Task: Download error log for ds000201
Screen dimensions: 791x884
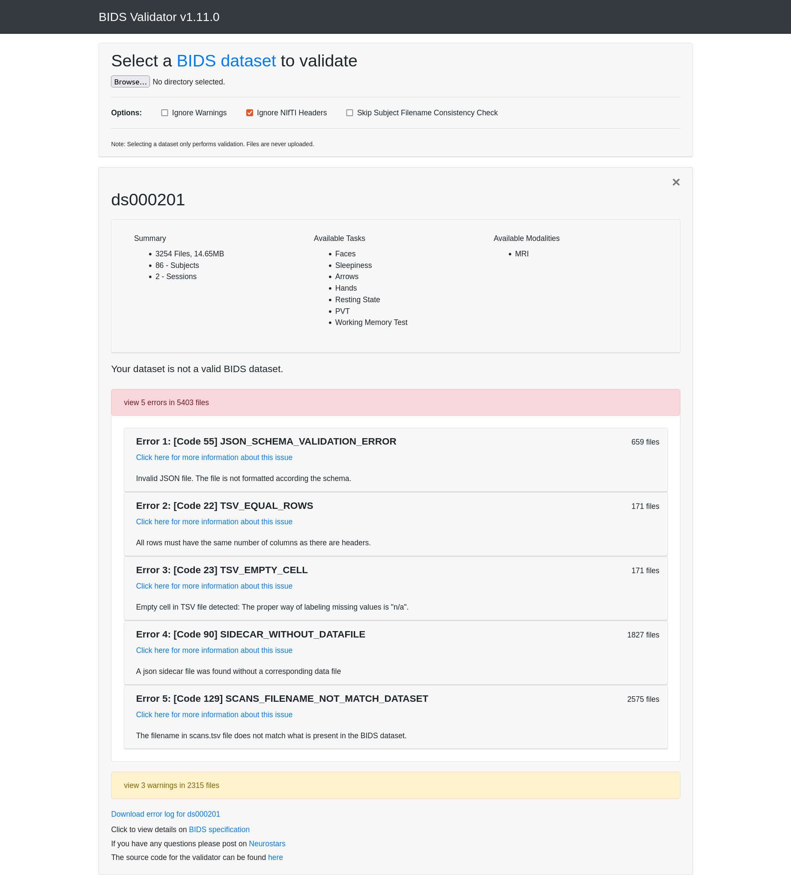Action: (x=166, y=814)
